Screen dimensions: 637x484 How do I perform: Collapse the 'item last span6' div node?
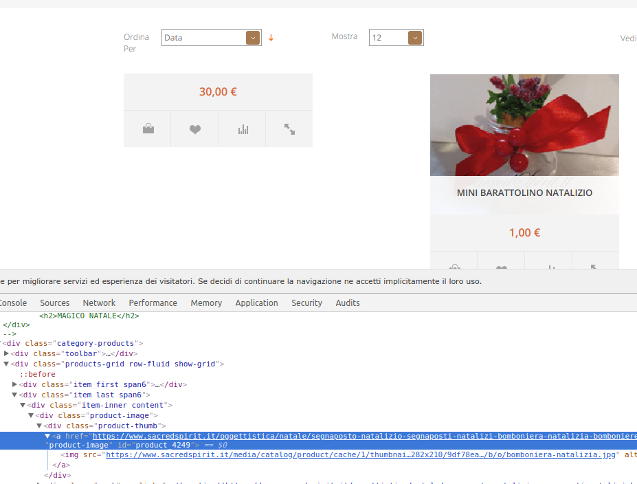click(14, 395)
